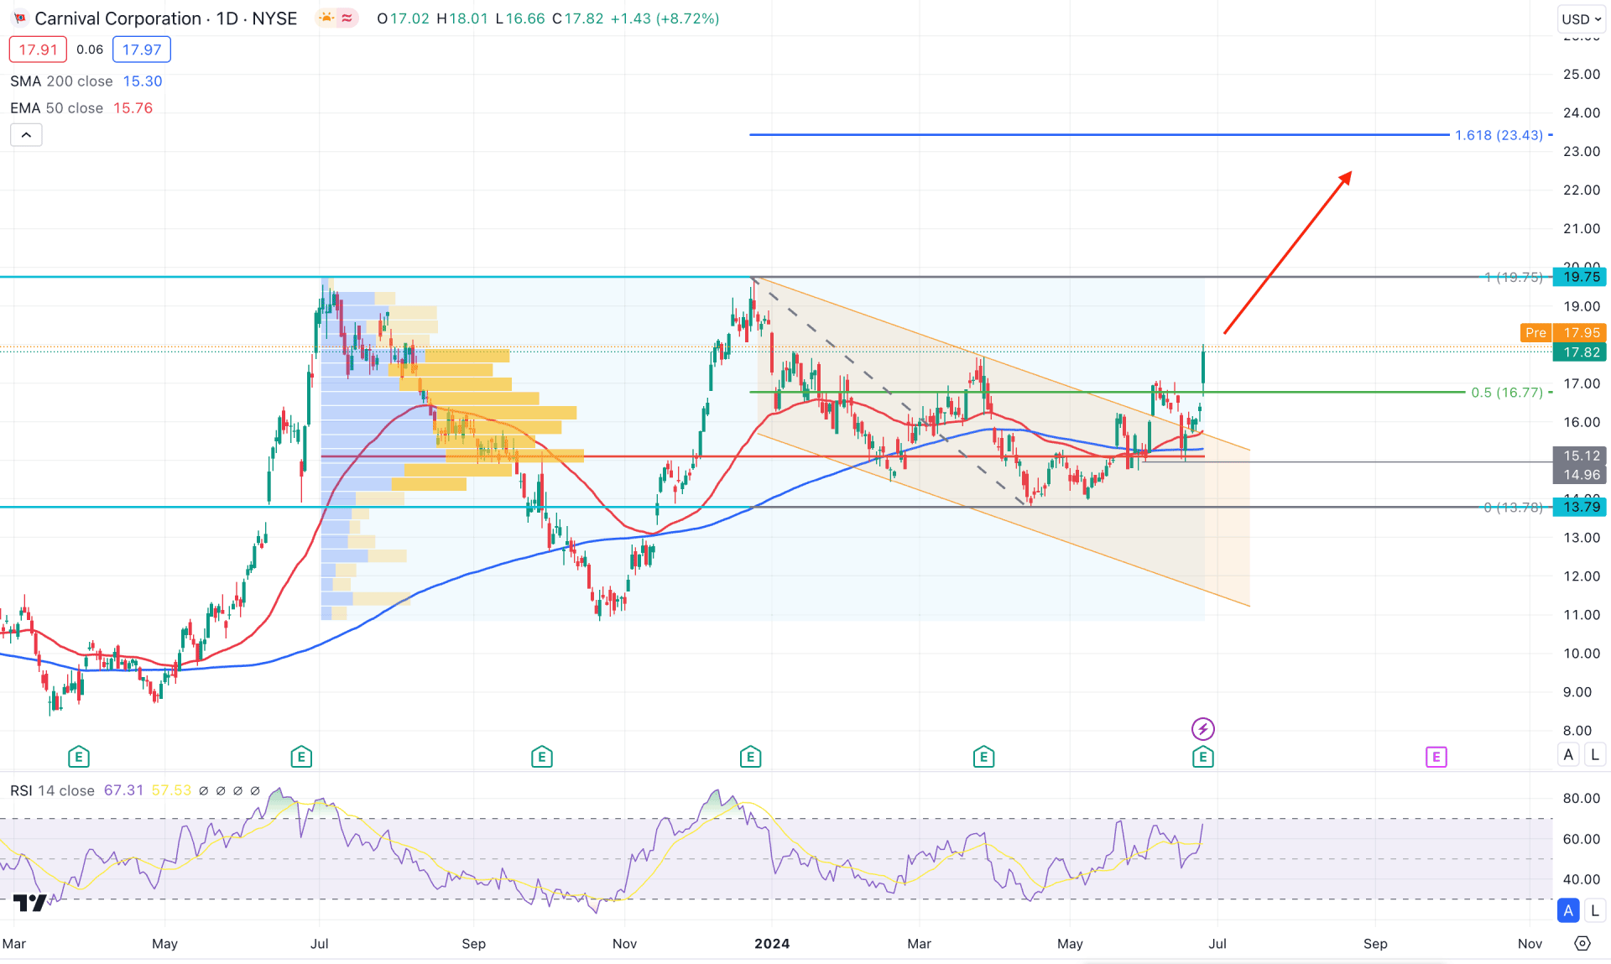Click the RSI value 67.31
The height and width of the screenshot is (964, 1611).
click(x=123, y=790)
